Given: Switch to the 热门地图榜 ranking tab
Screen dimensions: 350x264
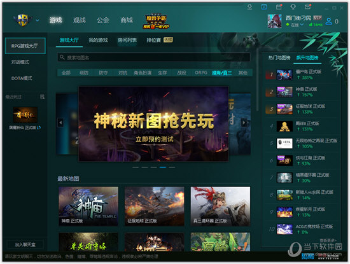Looking at the screenshot, I should 279,58.
